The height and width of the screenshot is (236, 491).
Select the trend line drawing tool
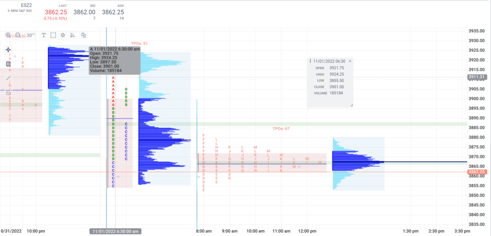[x=8, y=78]
